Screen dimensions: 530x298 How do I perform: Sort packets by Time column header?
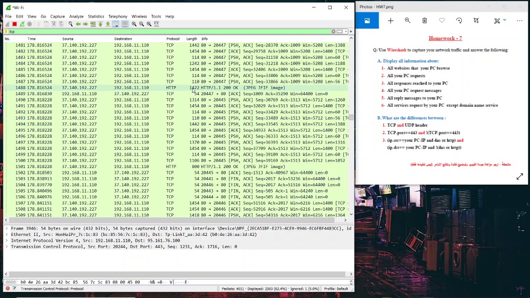31,39
